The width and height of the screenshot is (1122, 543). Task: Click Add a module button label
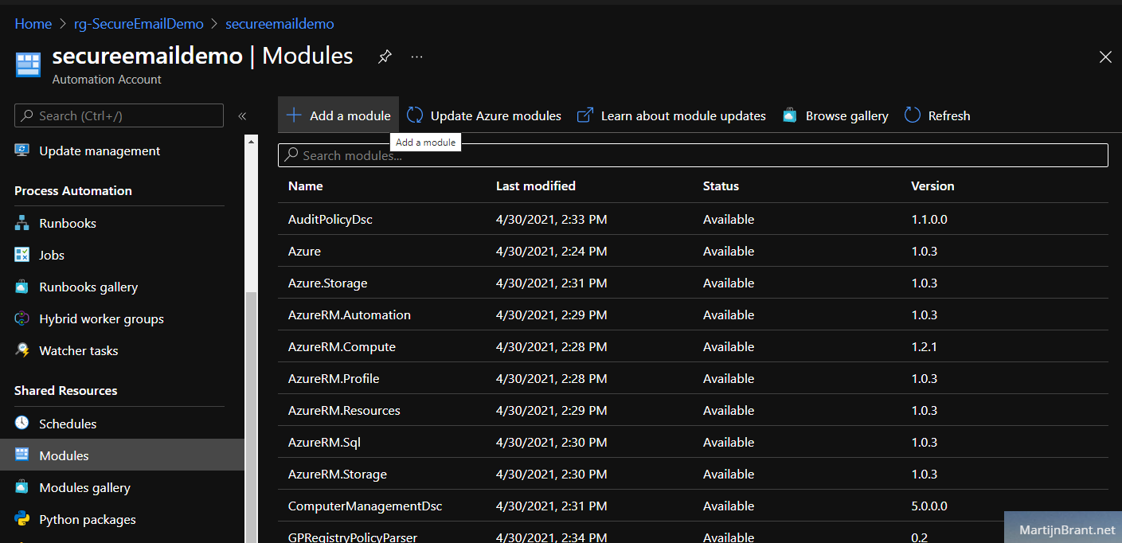click(350, 115)
